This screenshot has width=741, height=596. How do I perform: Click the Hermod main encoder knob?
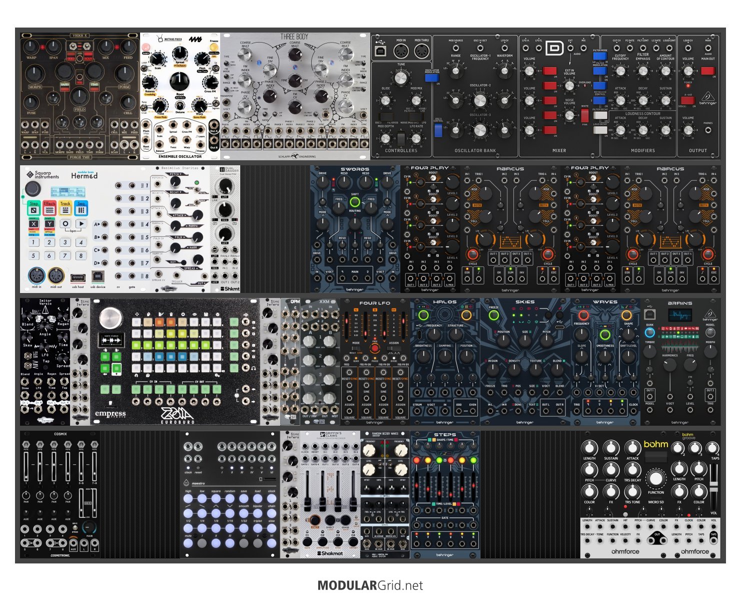click(33, 189)
